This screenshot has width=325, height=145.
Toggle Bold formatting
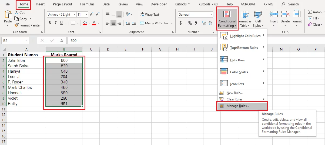coord(50,23)
